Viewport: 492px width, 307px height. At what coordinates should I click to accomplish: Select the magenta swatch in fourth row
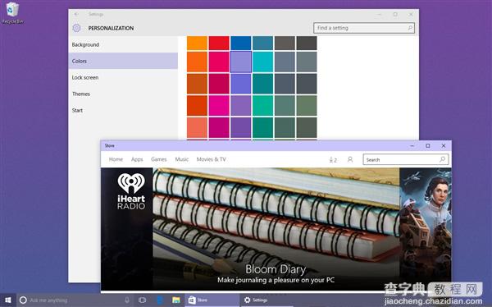[x=219, y=106]
